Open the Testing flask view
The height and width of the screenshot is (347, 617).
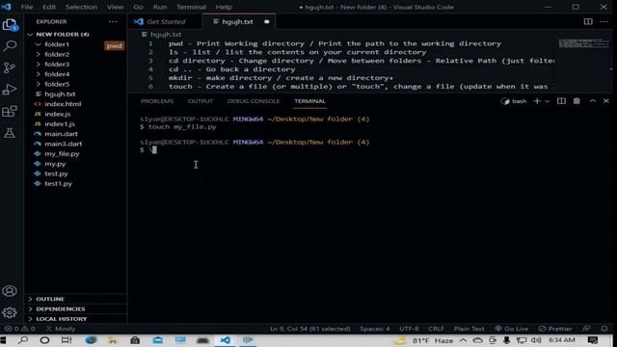coord(10,133)
